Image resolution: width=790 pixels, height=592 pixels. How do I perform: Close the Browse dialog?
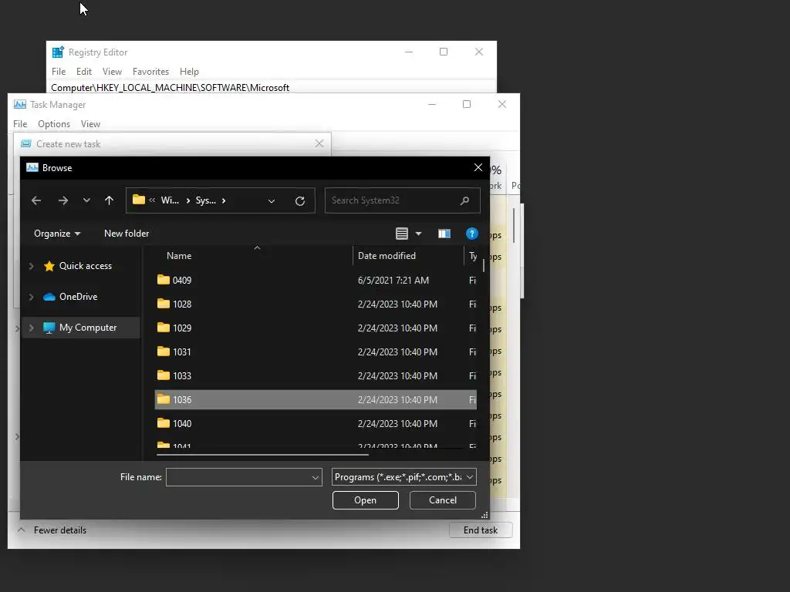click(478, 167)
